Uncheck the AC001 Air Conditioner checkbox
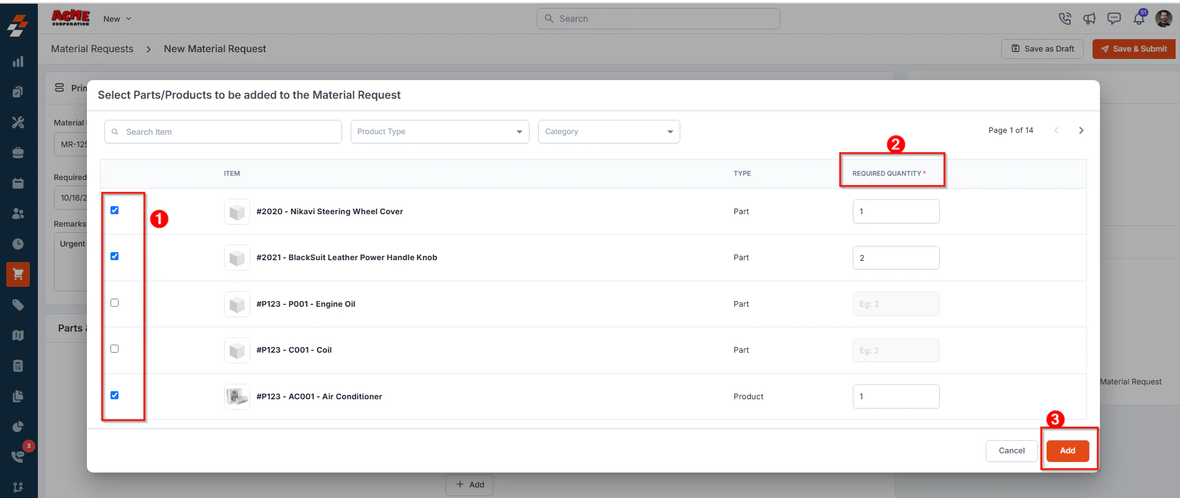The height and width of the screenshot is (498, 1180). coord(114,395)
